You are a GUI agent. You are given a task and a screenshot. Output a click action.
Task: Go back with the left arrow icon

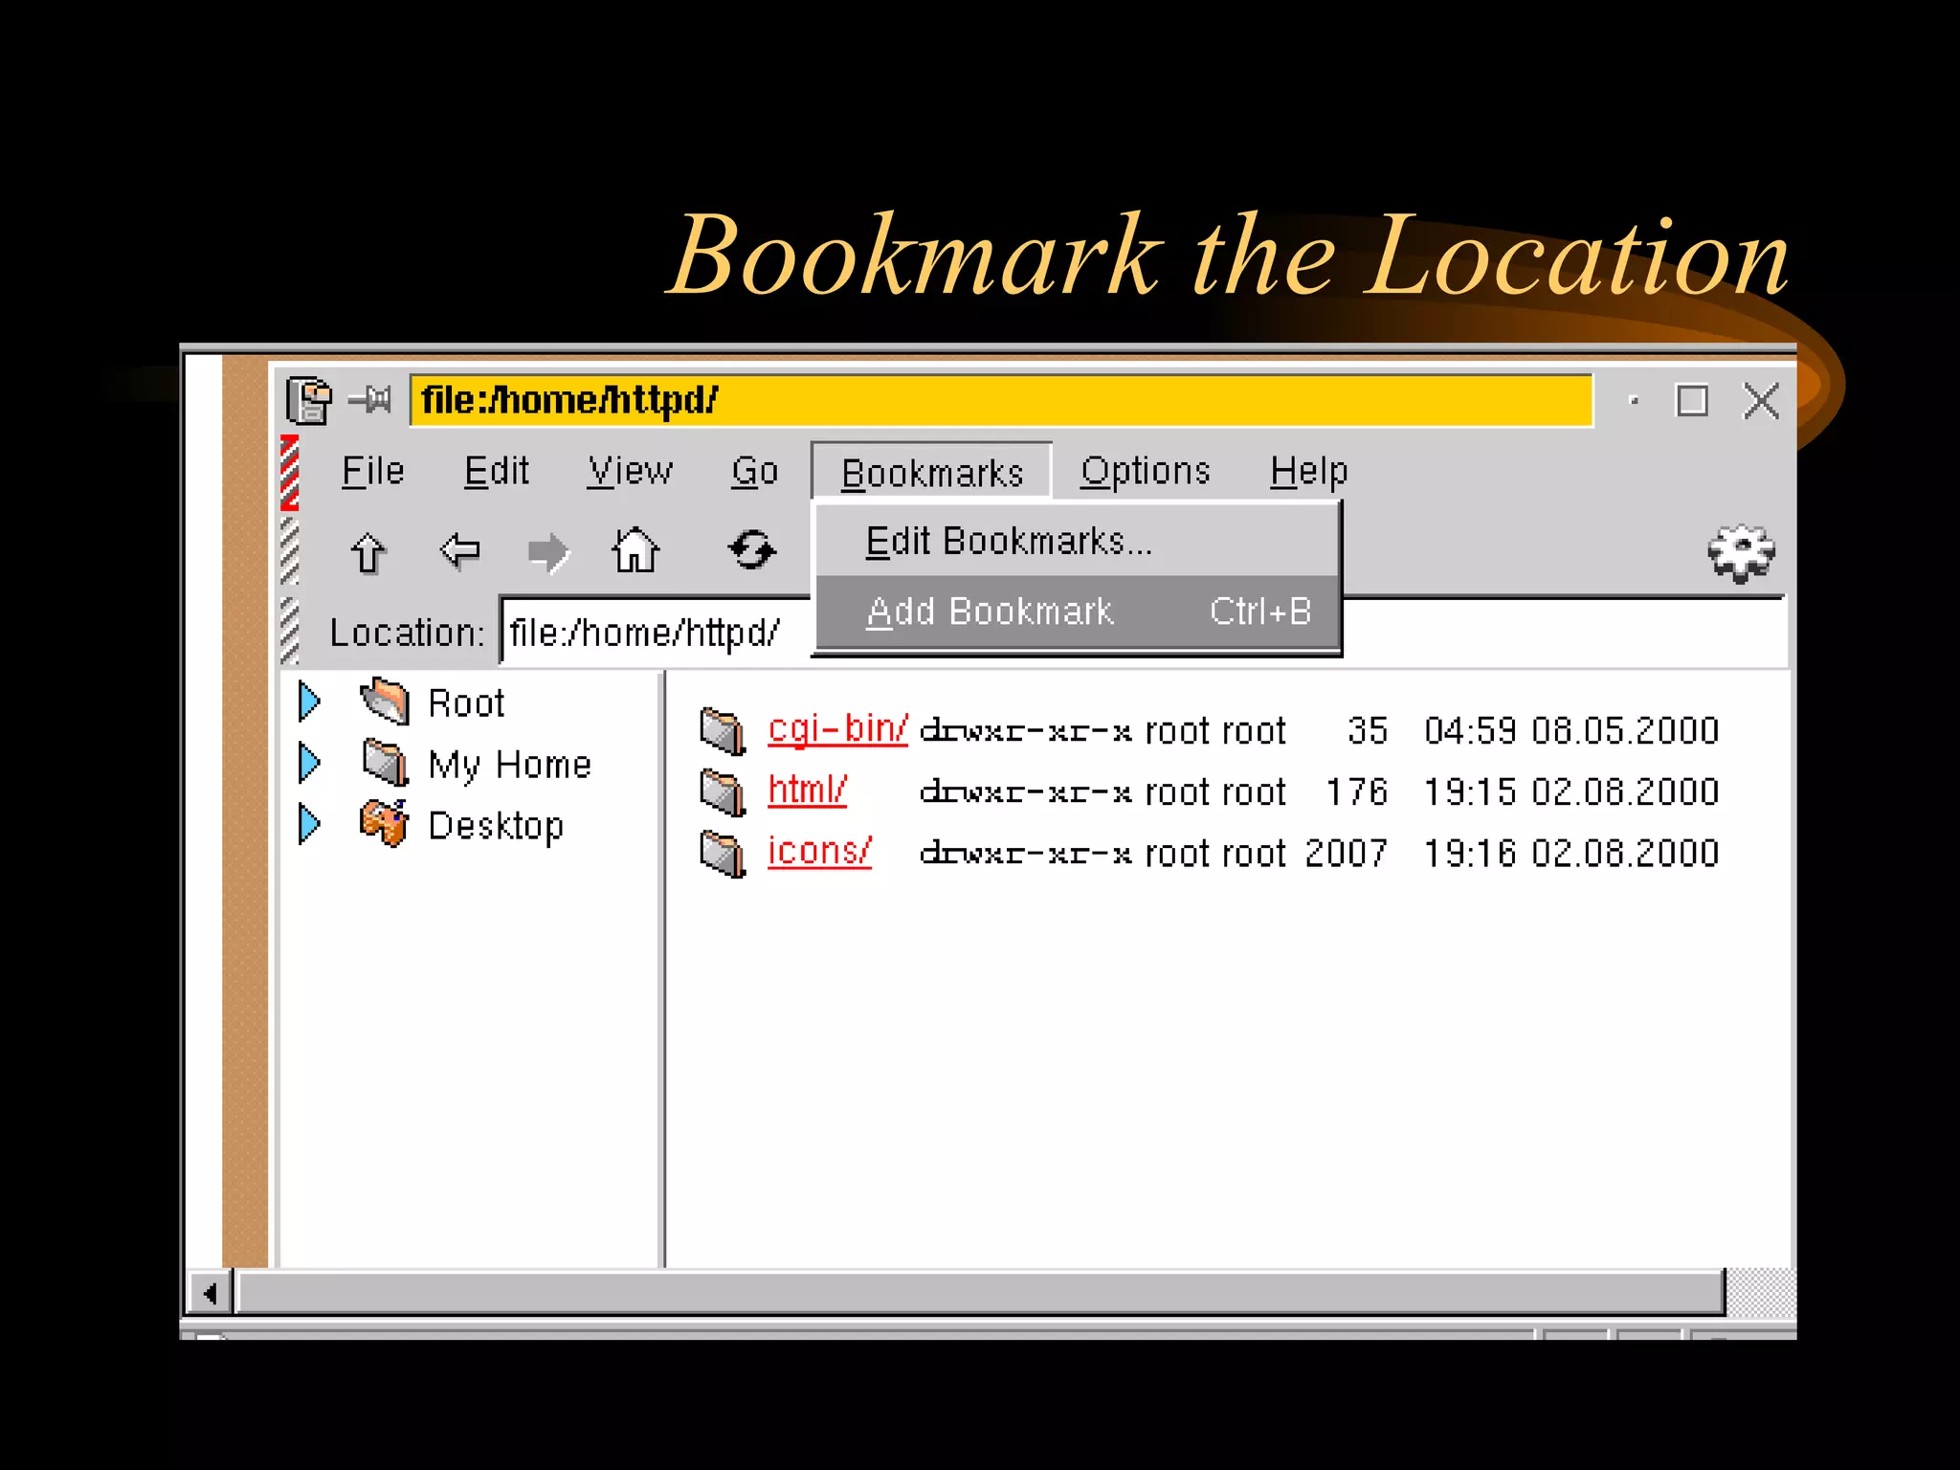coord(459,551)
